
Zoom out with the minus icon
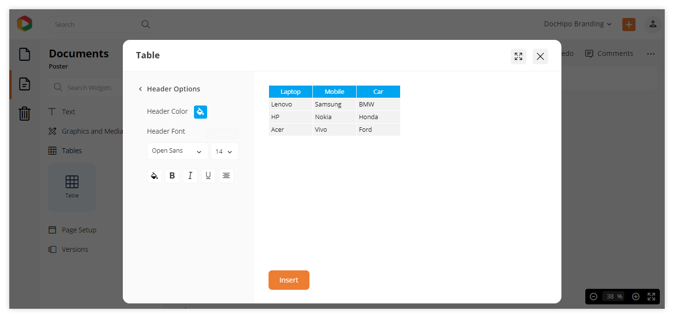593,297
